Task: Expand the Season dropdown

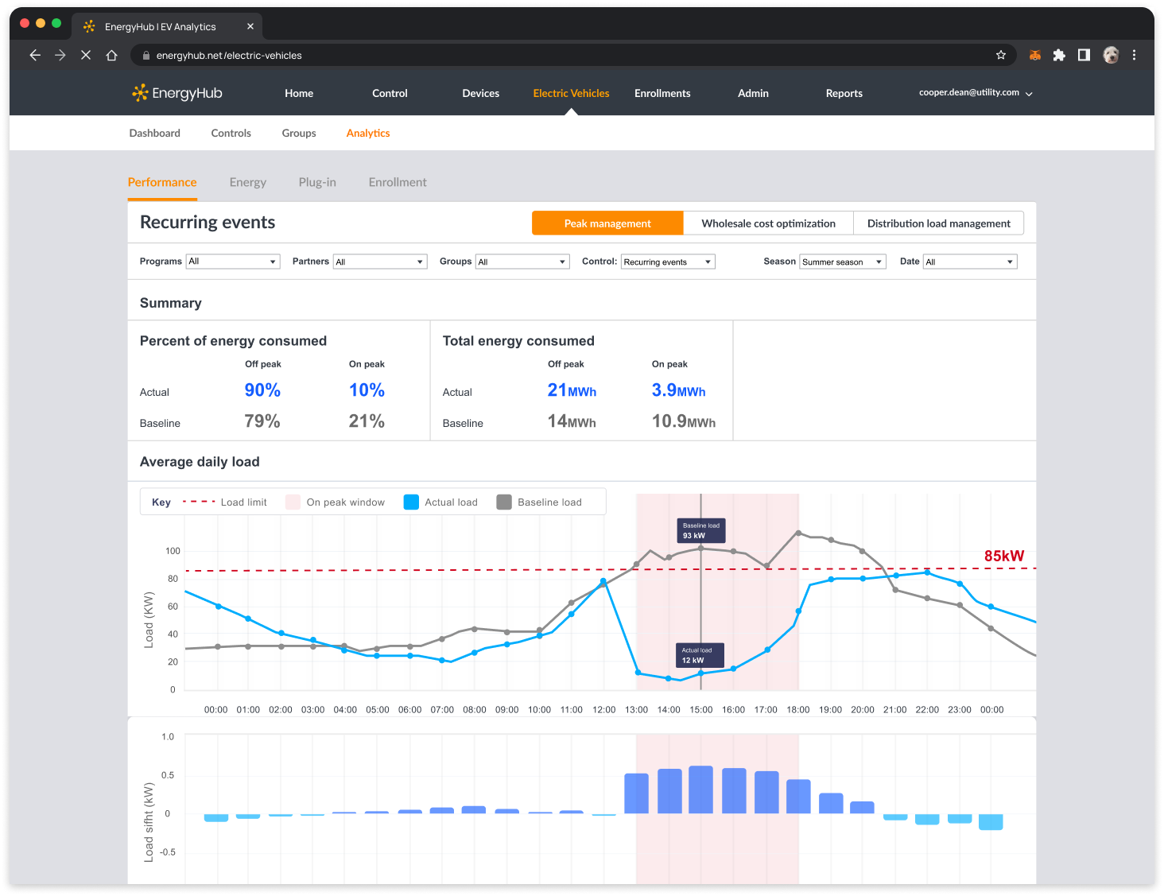Action: click(x=842, y=262)
